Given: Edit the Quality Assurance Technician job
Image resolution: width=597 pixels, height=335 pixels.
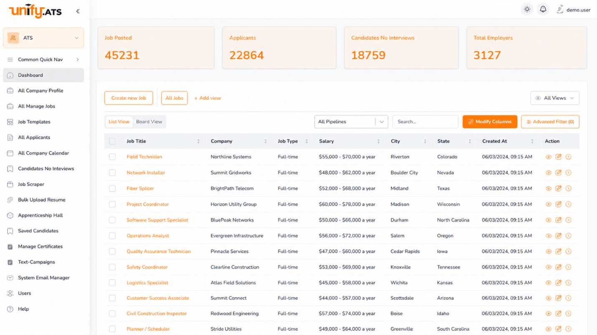Looking at the screenshot, I should 559,252.
